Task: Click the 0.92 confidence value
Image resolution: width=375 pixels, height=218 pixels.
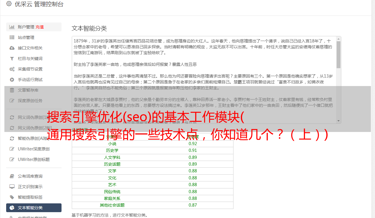Action: (193, 144)
